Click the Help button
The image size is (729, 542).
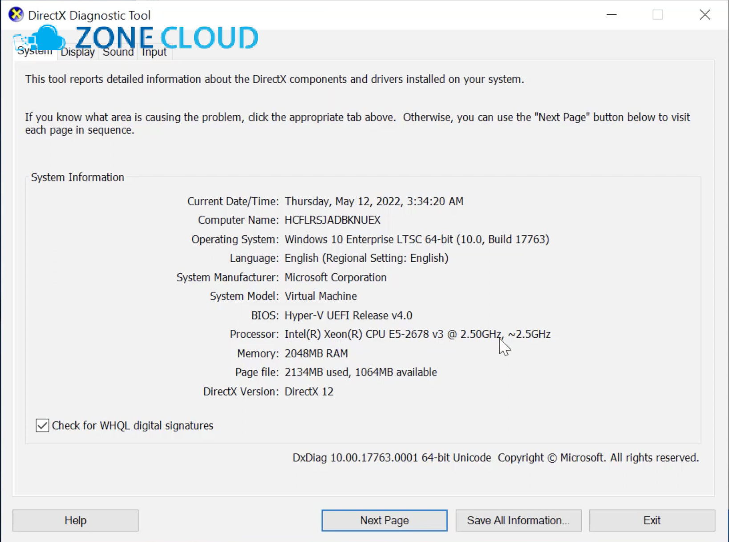pos(75,520)
